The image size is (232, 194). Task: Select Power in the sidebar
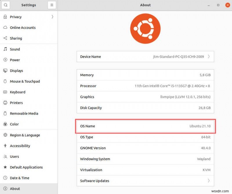pos(29,60)
